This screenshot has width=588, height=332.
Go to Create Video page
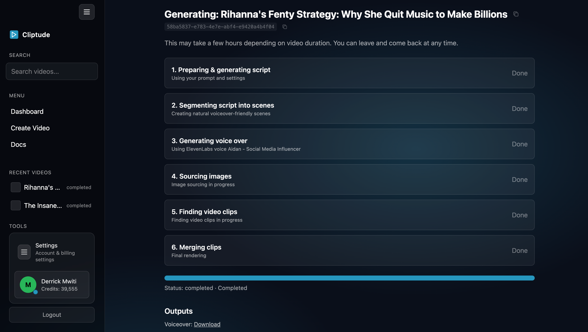(x=30, y=128)
